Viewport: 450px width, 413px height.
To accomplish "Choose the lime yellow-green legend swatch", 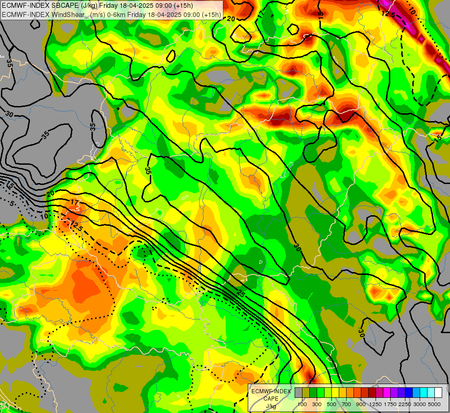I will coord(328,392).
